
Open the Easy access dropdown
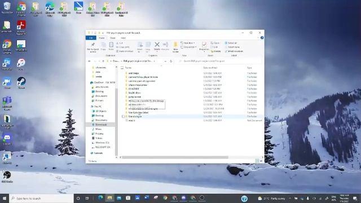188,47
